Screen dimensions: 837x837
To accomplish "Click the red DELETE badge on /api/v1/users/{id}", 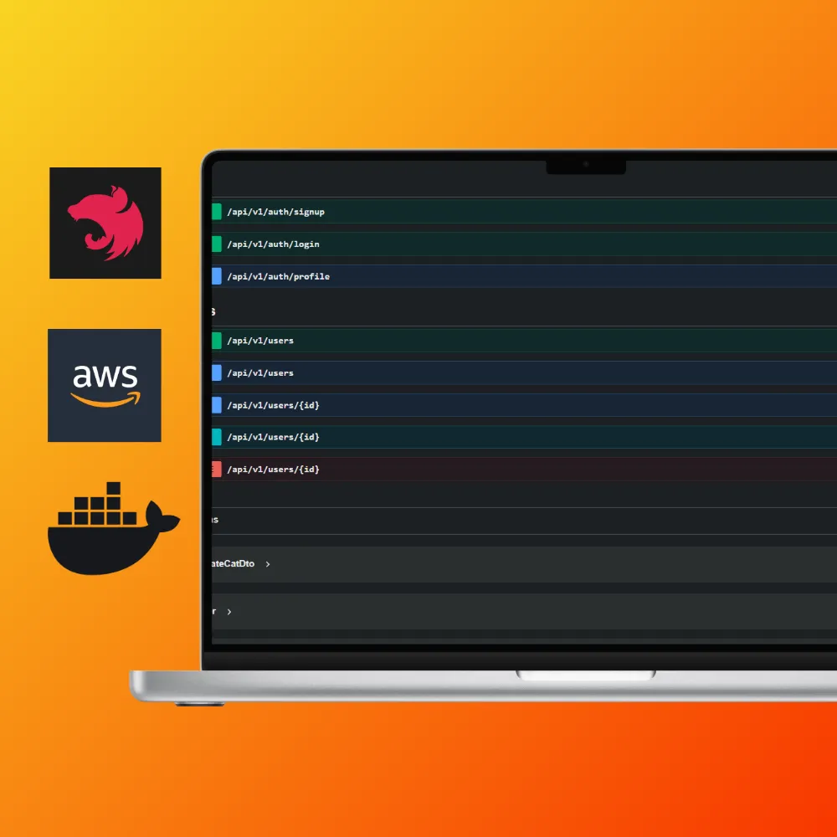I will tap(215, 469).
